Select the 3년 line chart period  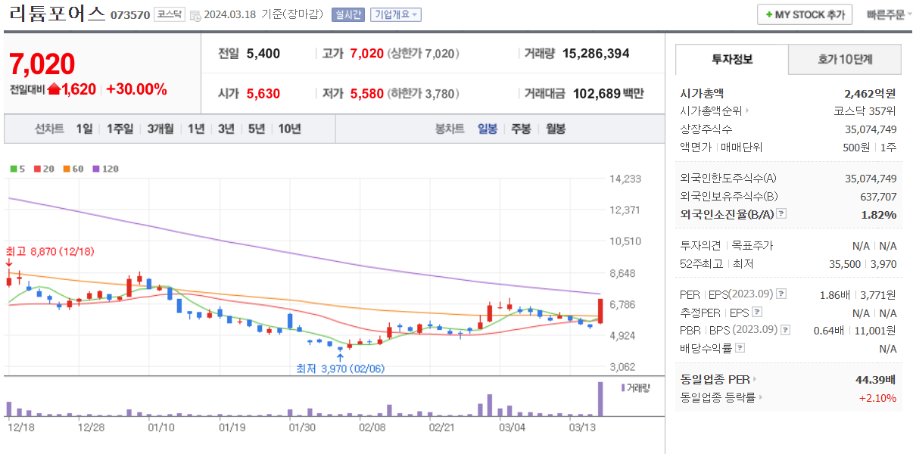tap(226, 129)
